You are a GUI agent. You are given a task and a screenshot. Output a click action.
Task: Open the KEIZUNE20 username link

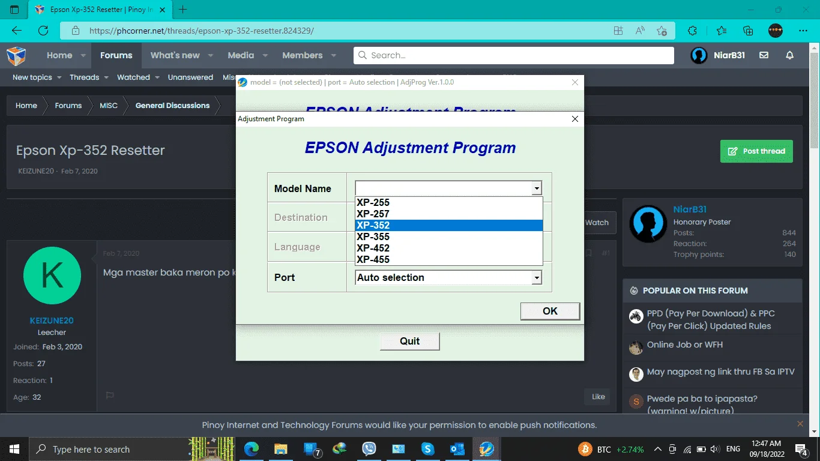52,321
